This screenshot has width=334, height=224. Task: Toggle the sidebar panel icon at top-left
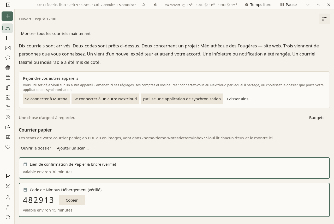tap(8, 5)
